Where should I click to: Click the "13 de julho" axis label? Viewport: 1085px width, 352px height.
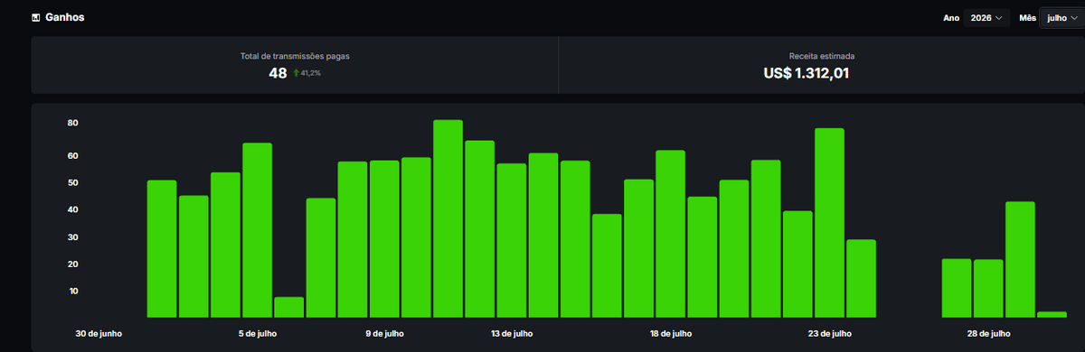[512, 334]
